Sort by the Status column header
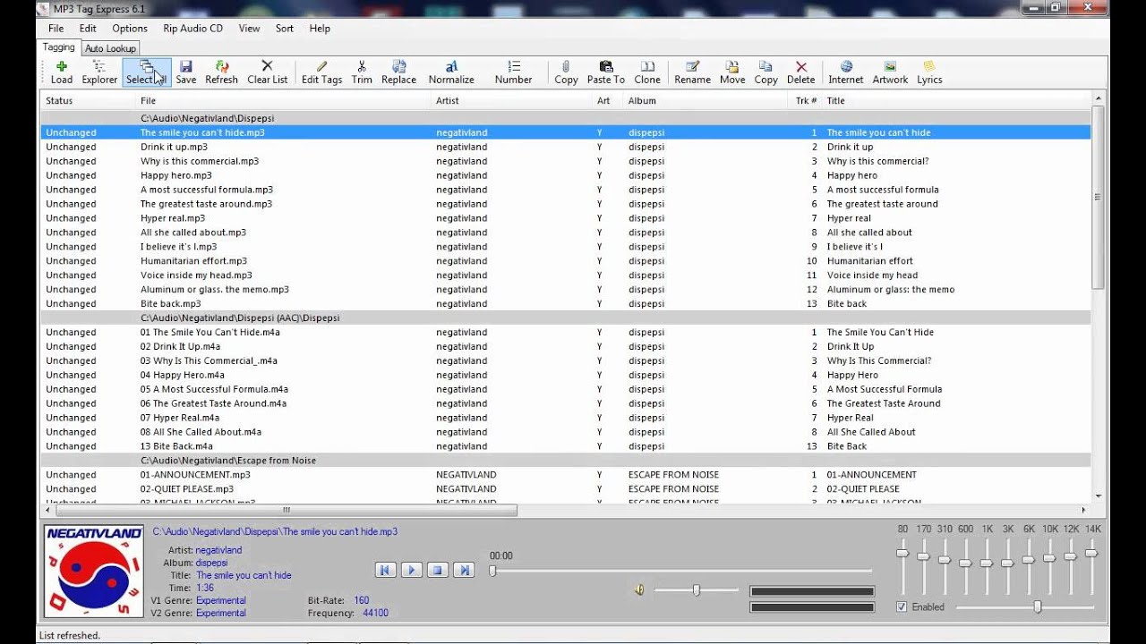Image resolution: width=1146 pixels, height=644 pixels. [88, 101]
